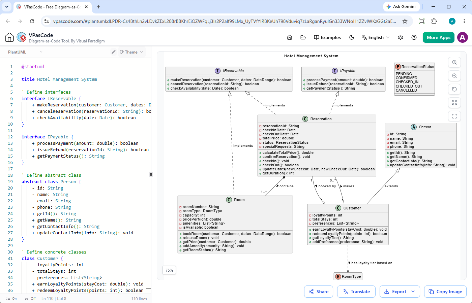
Task: Open the browser extensions puzzle icon
Action: pos(434,21)
